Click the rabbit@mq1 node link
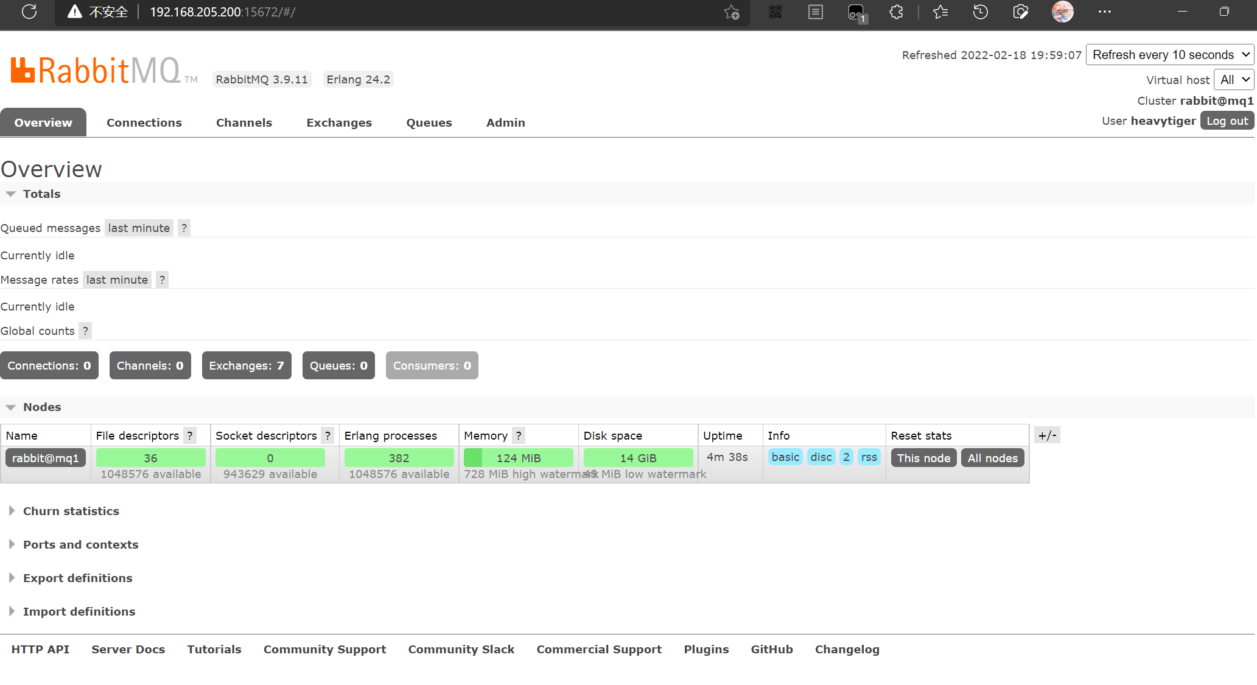The image size is (1257, 685). tap(46, 458)
